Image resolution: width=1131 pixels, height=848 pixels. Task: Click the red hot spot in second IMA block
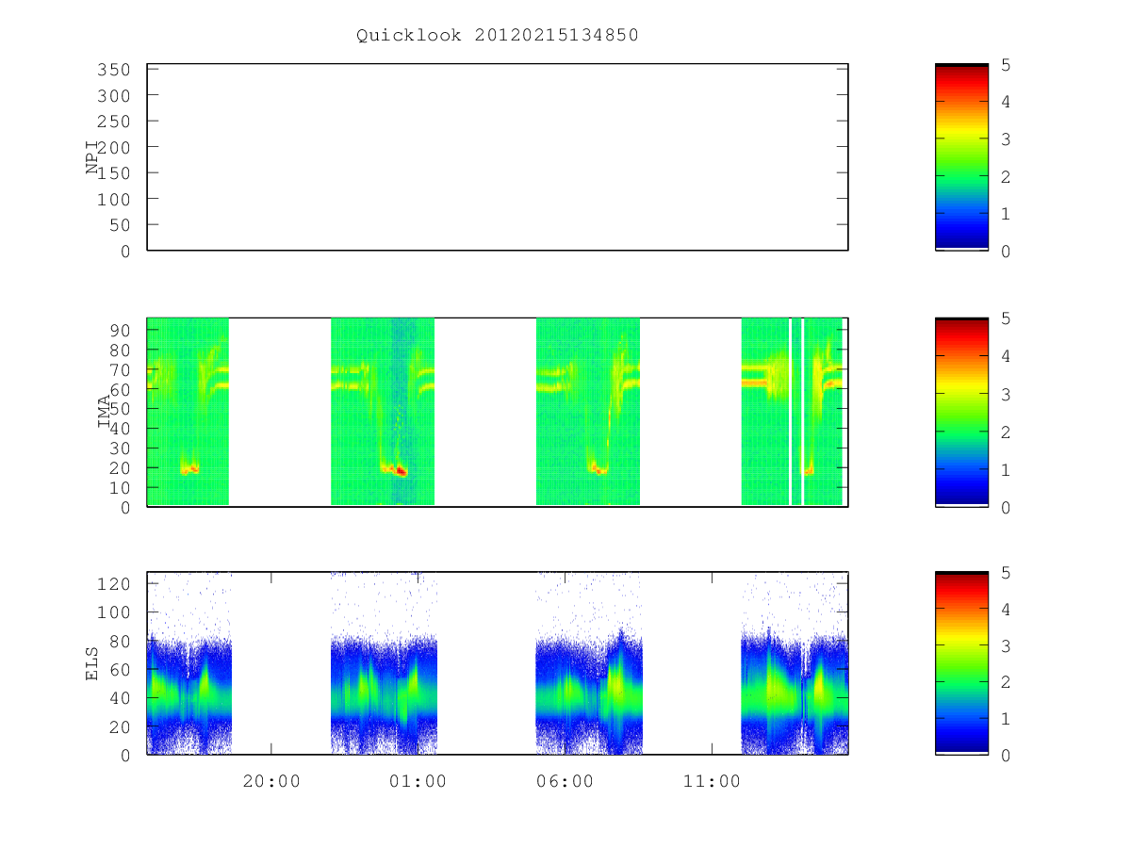coord(401,470)
